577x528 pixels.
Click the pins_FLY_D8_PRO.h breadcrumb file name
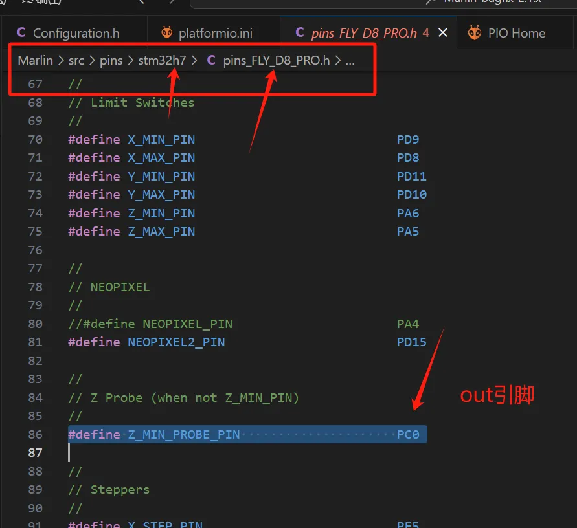click(277, 61)
